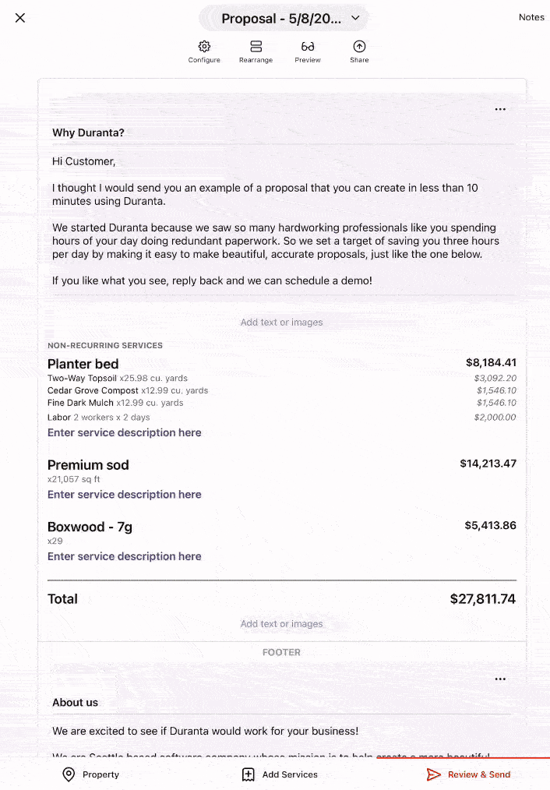Click Review & Send
The image size is (550, 790).
469,774
